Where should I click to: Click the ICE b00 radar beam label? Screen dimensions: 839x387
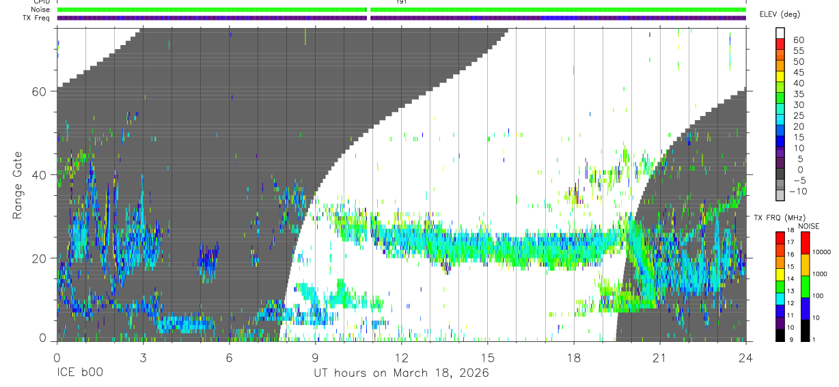[81, 373]
